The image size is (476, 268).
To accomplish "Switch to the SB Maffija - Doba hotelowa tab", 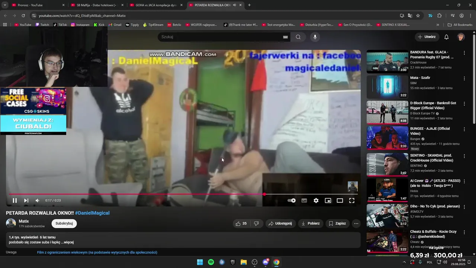I will (x=97, y=5).
